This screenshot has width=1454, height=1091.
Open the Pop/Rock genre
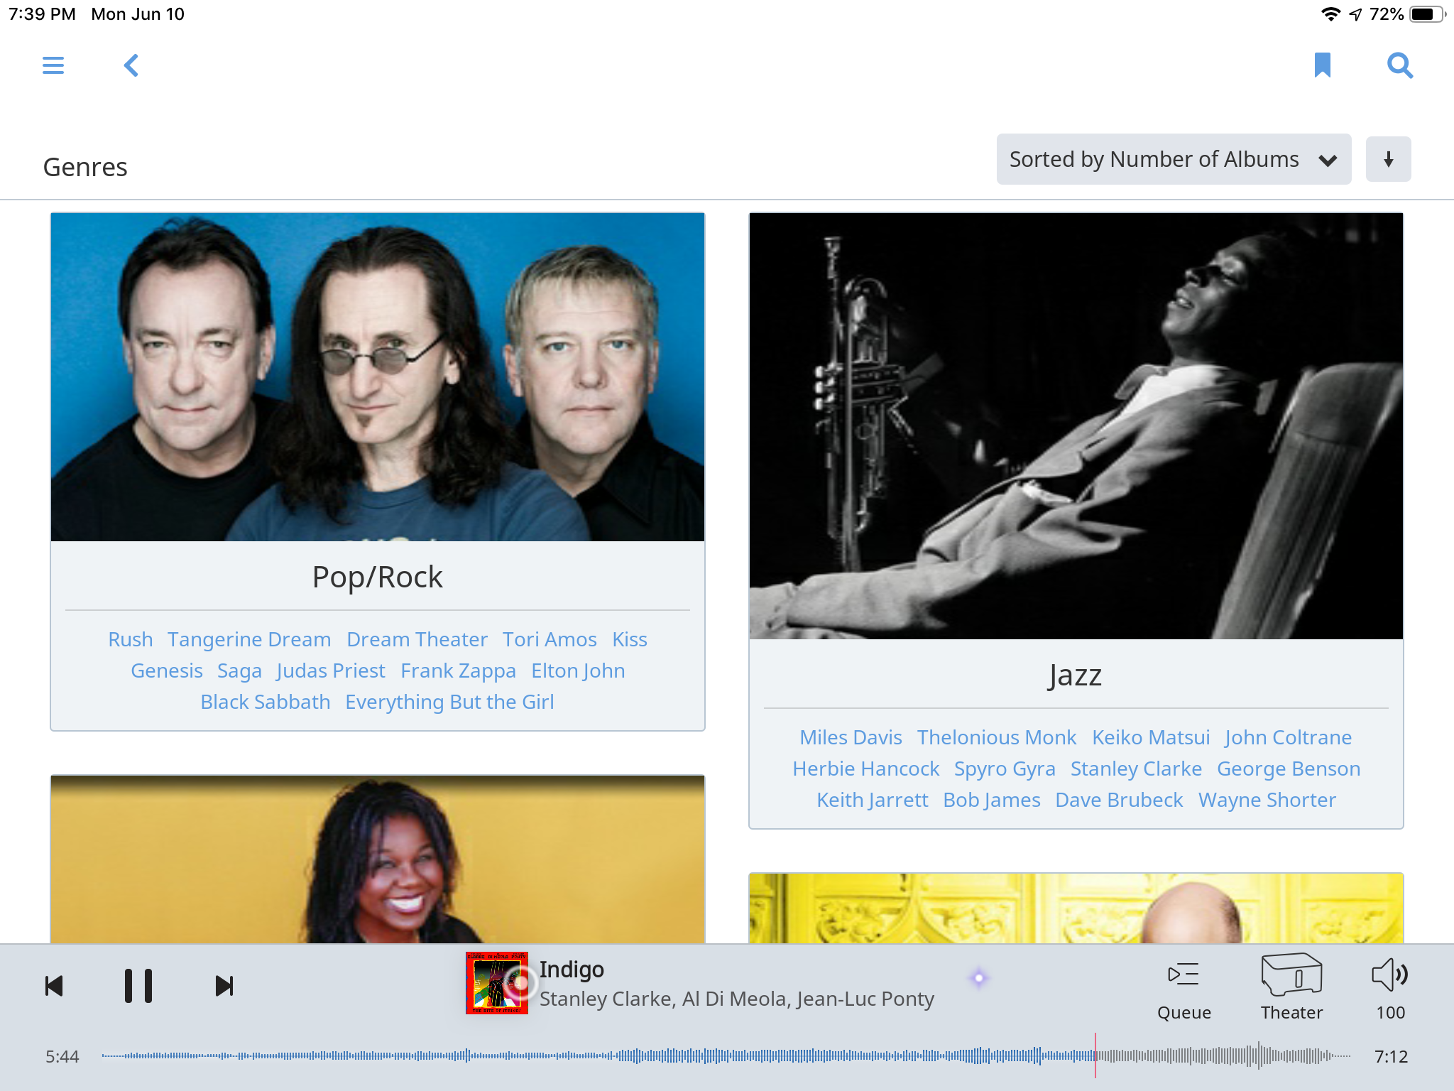[x=377, y=577]
